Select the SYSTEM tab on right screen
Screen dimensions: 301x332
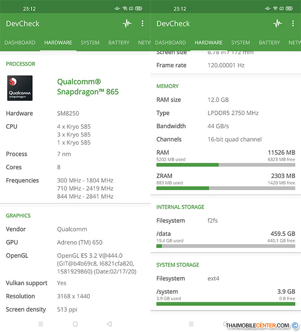[x=241, y=43]
